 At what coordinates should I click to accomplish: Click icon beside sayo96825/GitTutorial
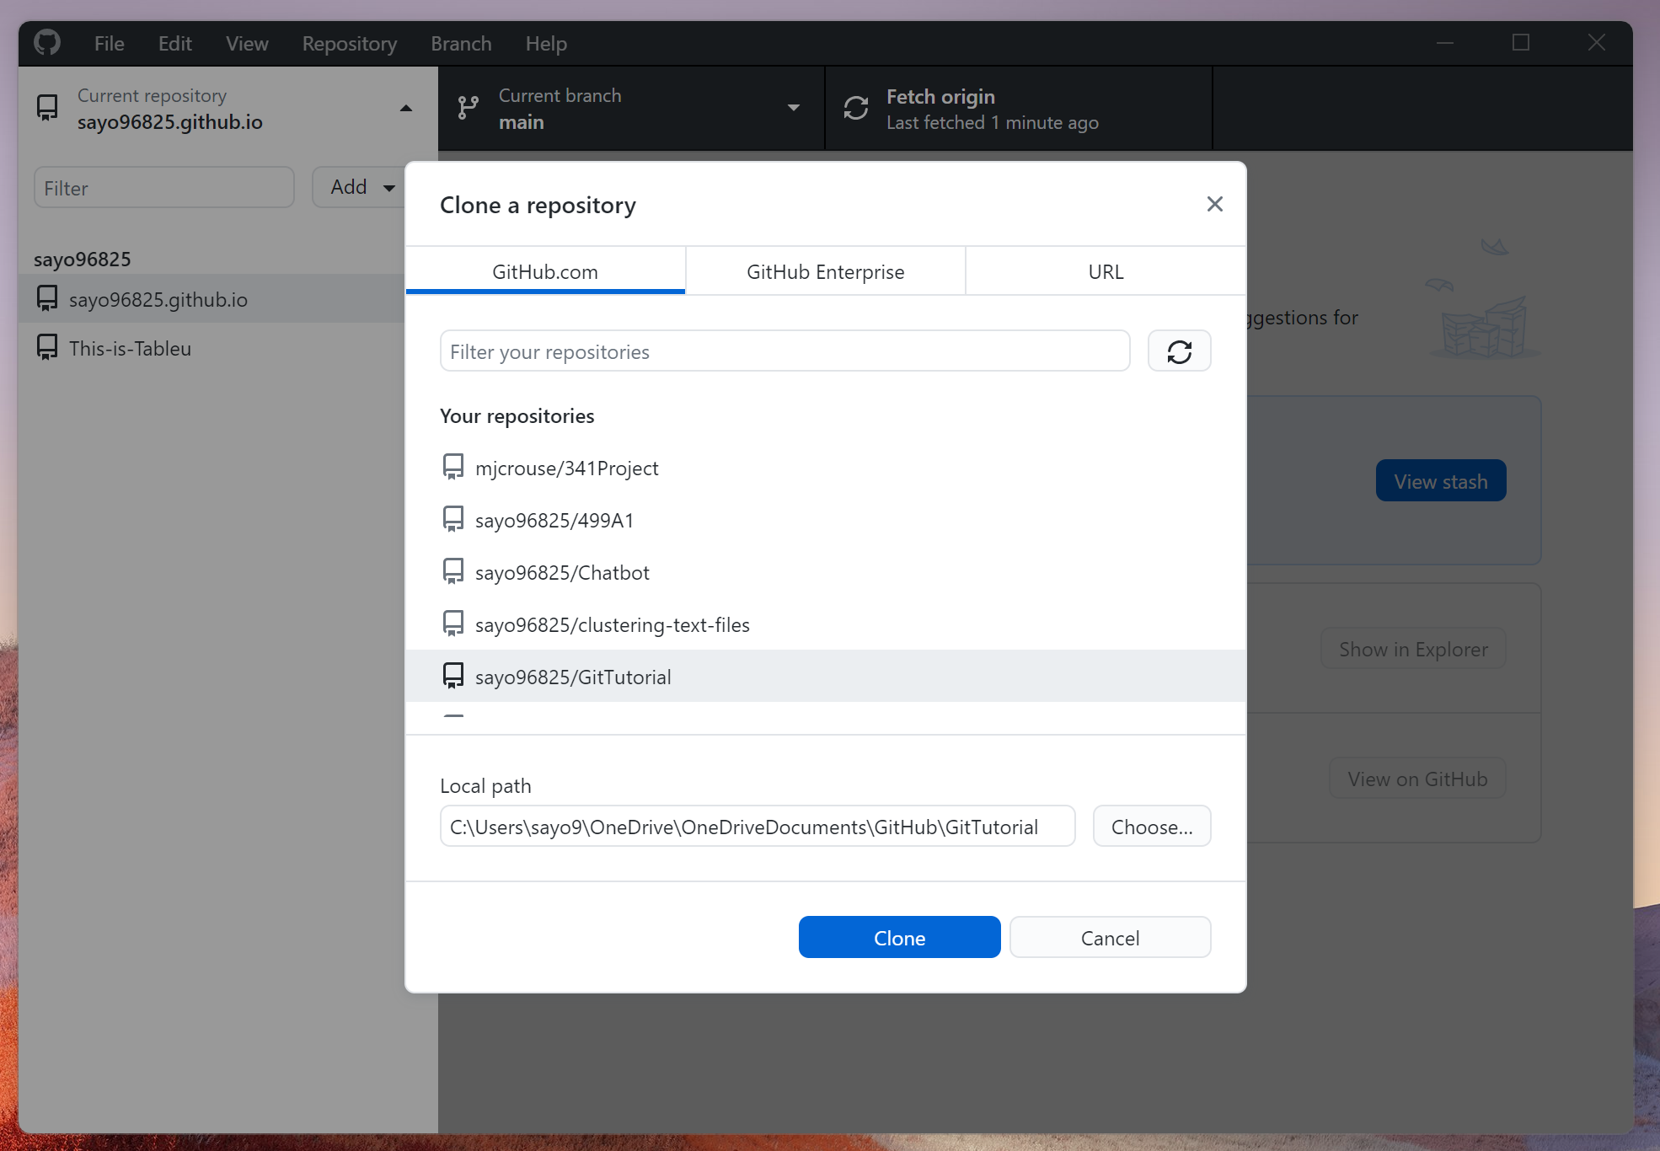(453, 676)
